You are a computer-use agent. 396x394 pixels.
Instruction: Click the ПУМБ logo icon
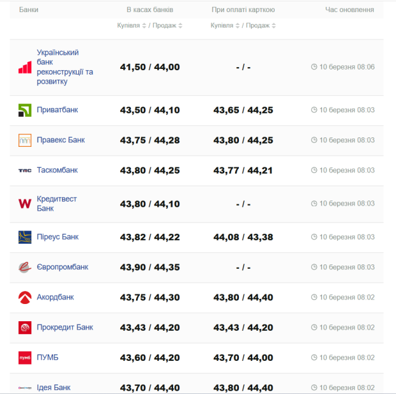click(x=25, y=358)
